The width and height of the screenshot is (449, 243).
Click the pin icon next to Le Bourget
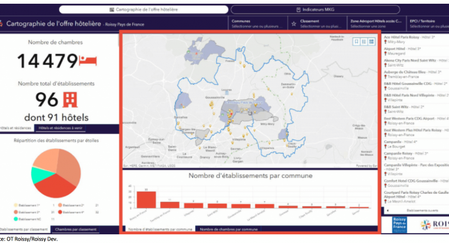point(385,146)
